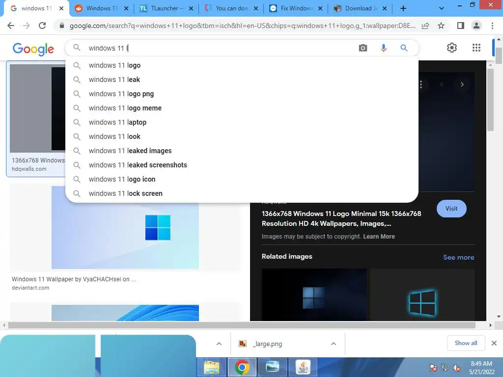Select suggestion 'windows 11 look'
This screenshot has height=377, width=503.
tap(242, 136)
